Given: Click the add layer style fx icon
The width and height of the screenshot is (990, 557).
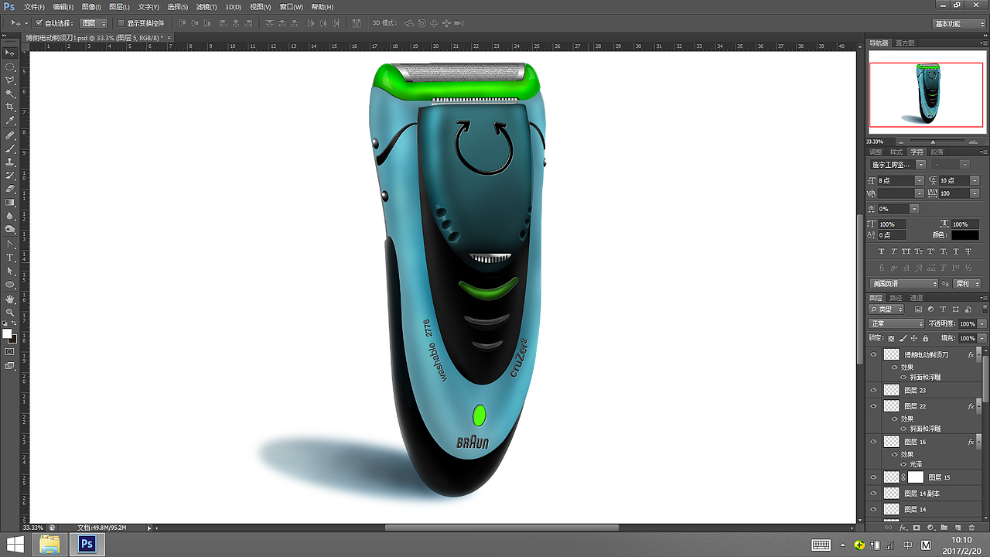Looking at the screenshot, I should 903,528.
